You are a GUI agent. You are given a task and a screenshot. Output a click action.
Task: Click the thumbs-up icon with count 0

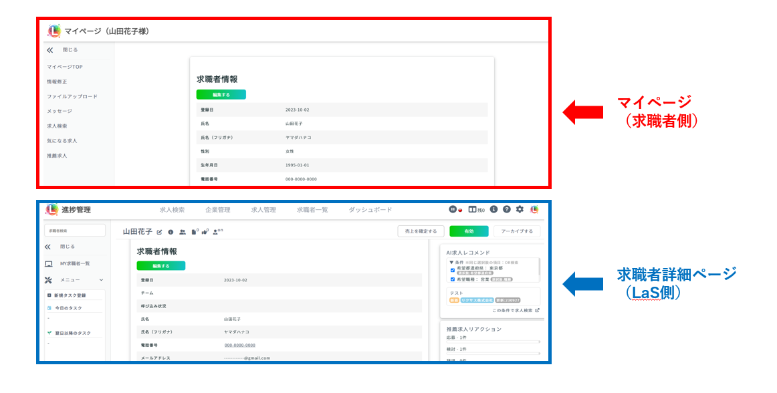pos(204,232)
